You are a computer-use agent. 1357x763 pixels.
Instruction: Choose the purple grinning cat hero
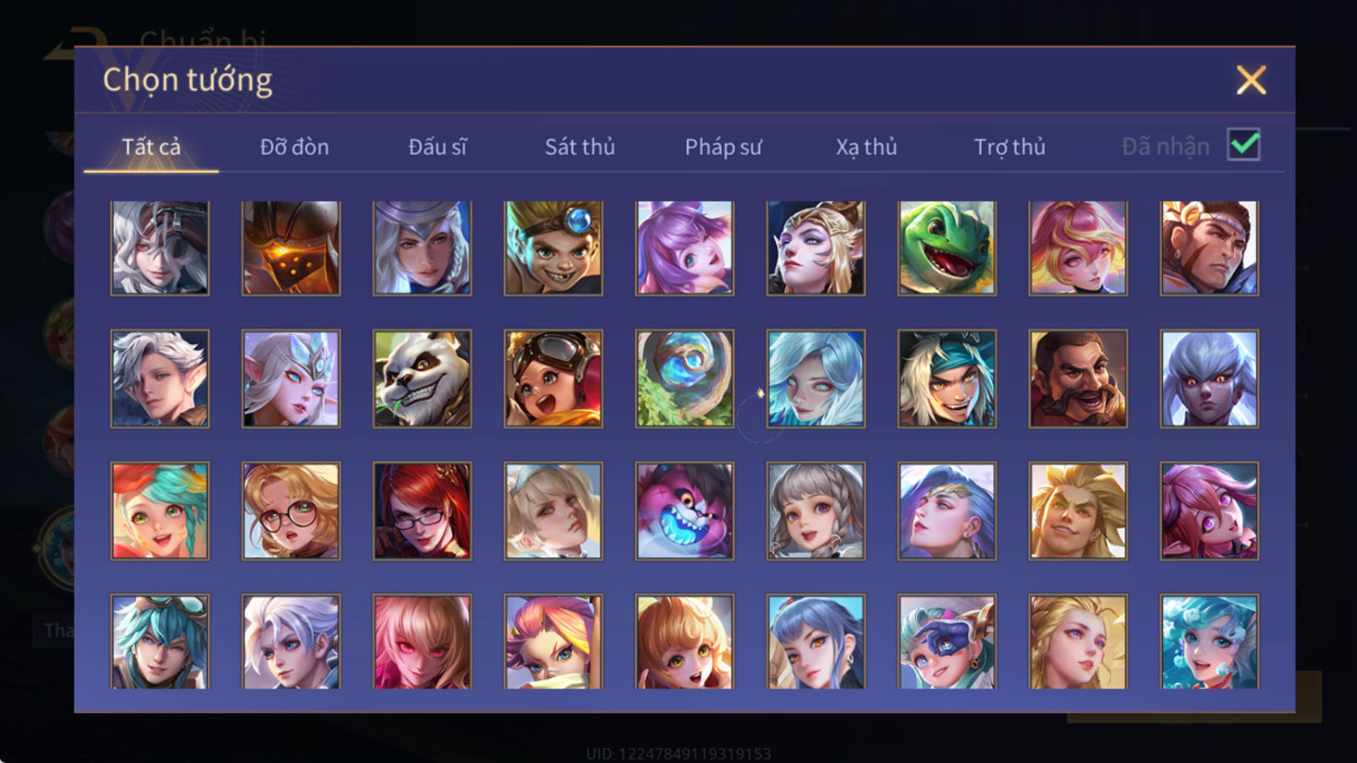[684, 511]
